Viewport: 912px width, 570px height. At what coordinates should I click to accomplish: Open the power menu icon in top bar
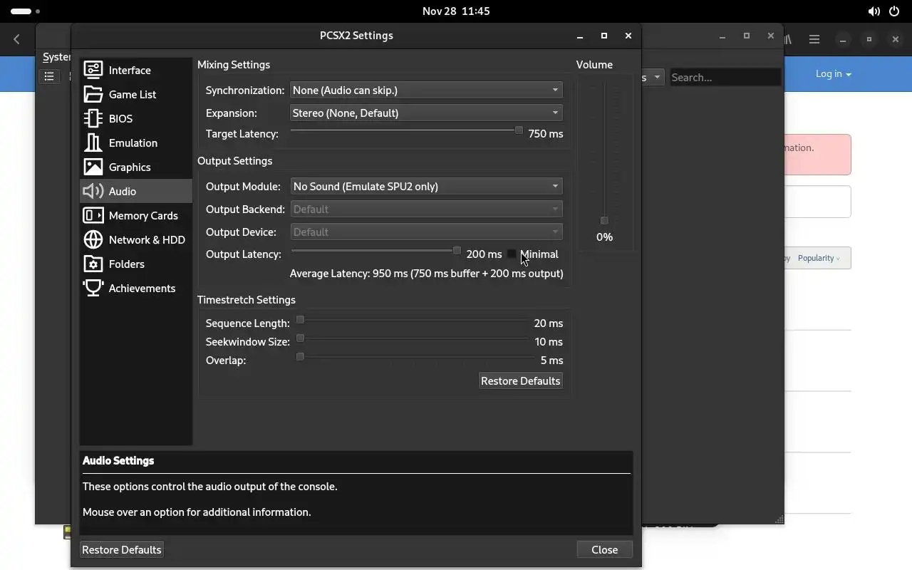894,11
